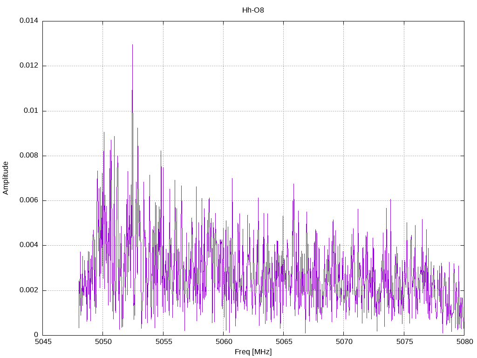
Task: Click the 0.014 amplitude tick label
Action: (x=28, y=21)
